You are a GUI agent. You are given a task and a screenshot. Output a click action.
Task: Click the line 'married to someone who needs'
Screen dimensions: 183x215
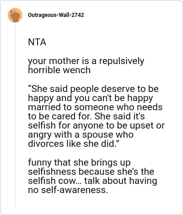click(95, 107)
